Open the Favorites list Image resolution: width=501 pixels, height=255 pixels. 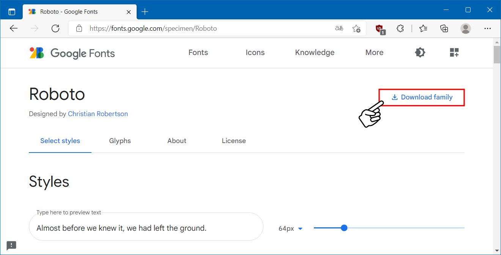[x=424, y=28]
